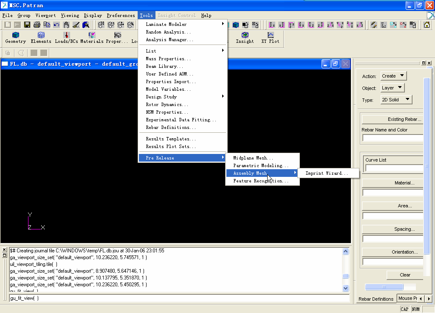Click the left tab-scroll arrow in the panel
435x313 pixels.
[x=421, y=299]
